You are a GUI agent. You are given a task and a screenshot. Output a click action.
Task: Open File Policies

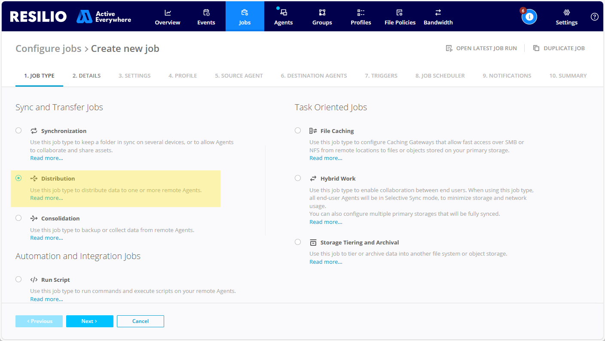coord(400,16)
